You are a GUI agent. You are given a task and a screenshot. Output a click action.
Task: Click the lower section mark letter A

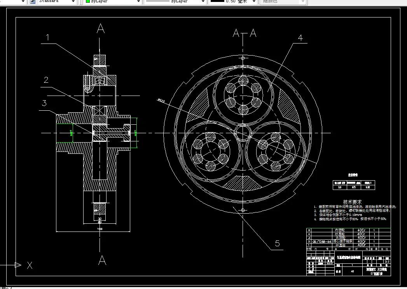click(102, 260)
